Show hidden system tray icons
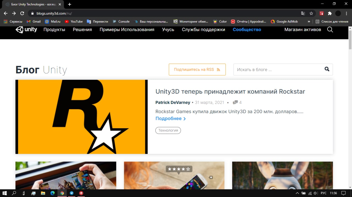352x197 pixels. pos(297,193)
